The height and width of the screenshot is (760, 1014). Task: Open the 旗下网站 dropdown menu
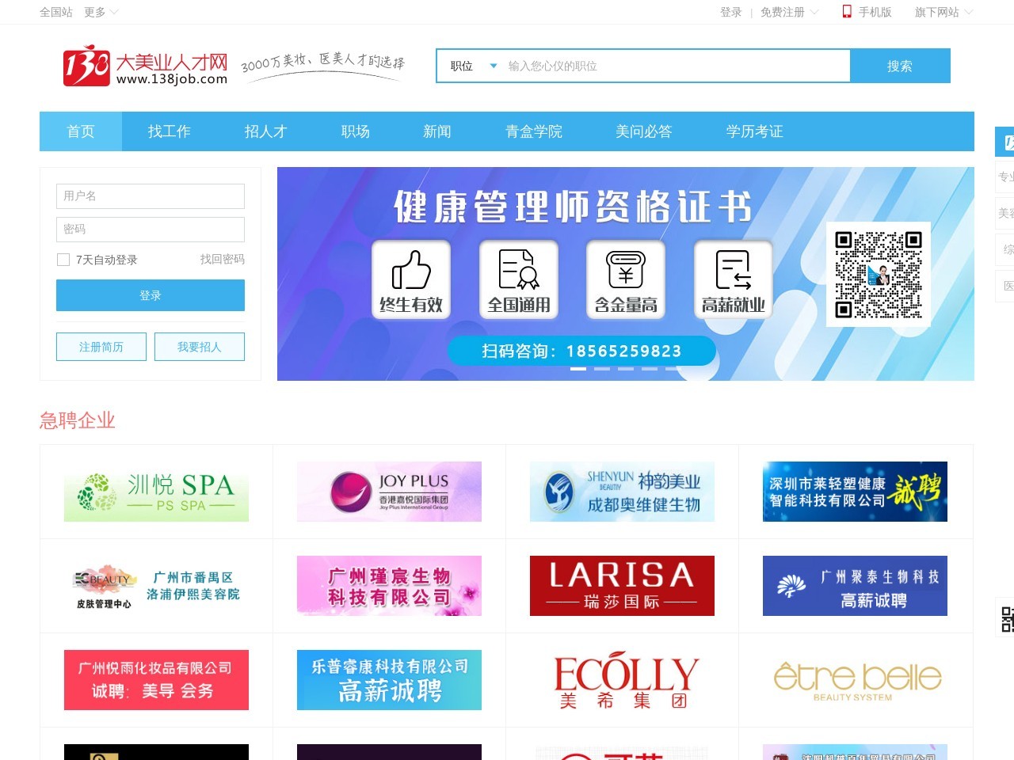[943, 12]
